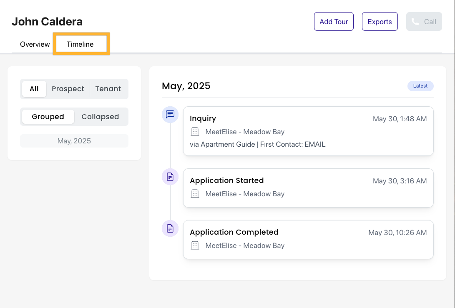Choose the Grouped view mode

click(x=48, y=117)
